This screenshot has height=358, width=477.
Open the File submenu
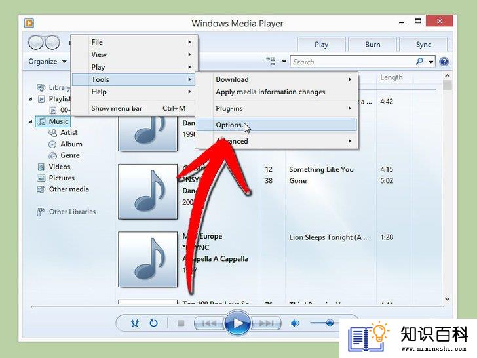point(135,42)
